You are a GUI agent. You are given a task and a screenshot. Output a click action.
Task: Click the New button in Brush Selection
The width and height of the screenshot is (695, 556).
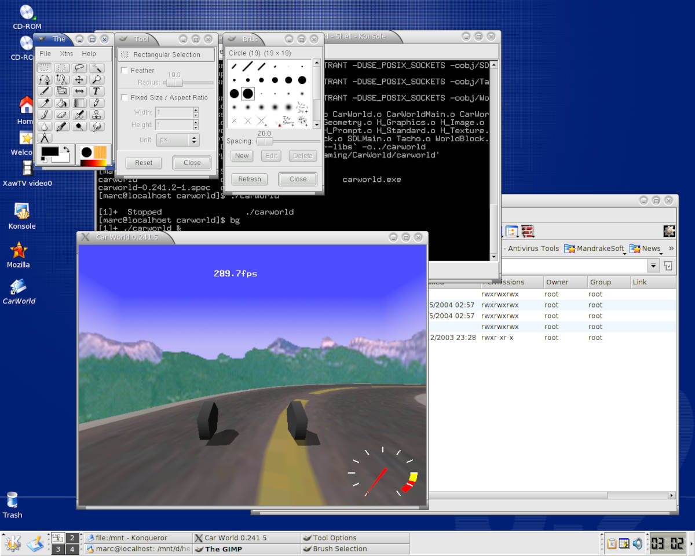242,155
